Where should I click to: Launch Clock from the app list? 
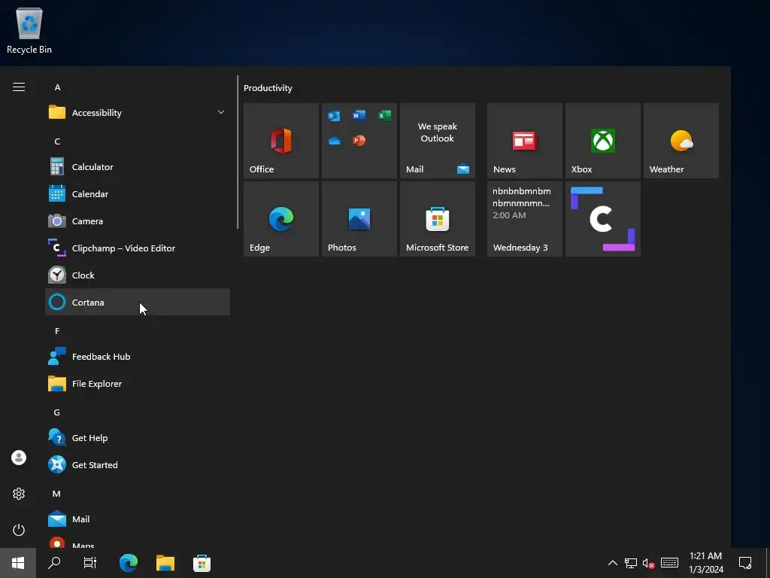(x=138, y=275)
